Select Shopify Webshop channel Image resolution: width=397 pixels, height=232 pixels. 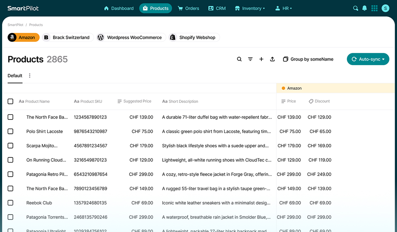coord(194,37)
